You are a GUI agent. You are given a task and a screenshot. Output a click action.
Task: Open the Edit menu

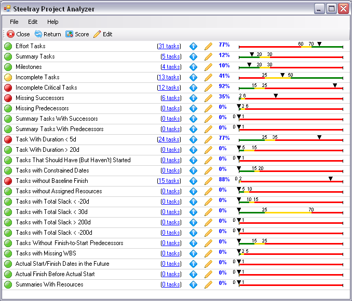coord(33,22)
